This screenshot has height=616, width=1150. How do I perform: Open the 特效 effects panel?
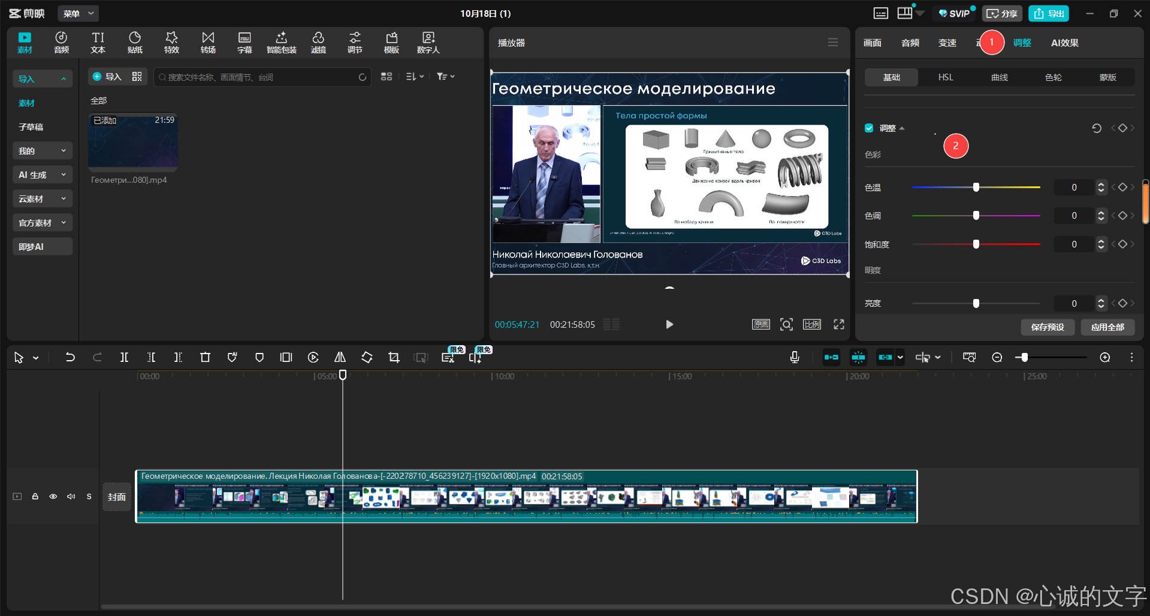coord(171,43)
